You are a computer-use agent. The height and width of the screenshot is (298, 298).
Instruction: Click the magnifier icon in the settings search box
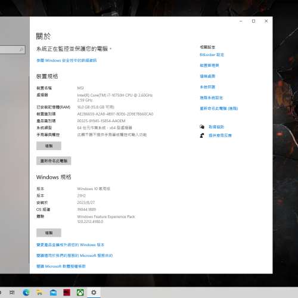(21, 49)
